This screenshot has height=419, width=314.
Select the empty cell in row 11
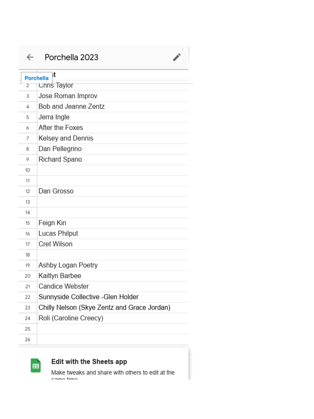point(113,180)
